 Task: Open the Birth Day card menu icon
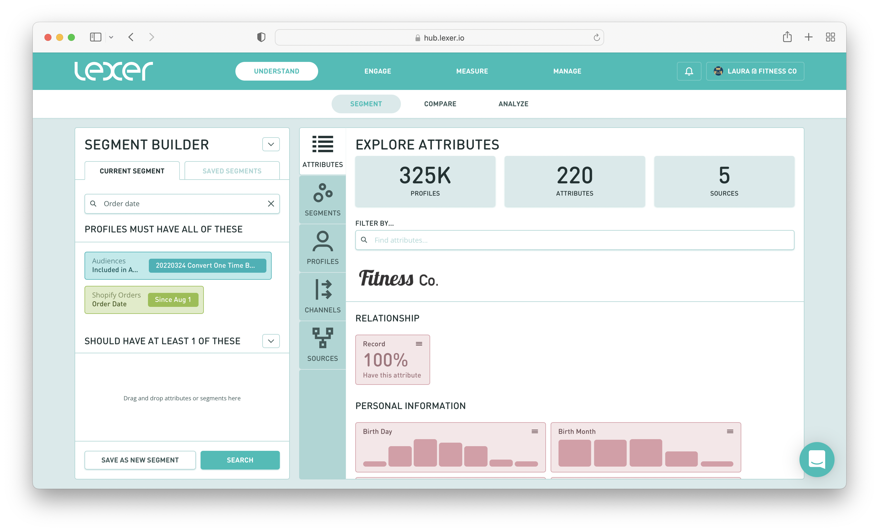535,432
